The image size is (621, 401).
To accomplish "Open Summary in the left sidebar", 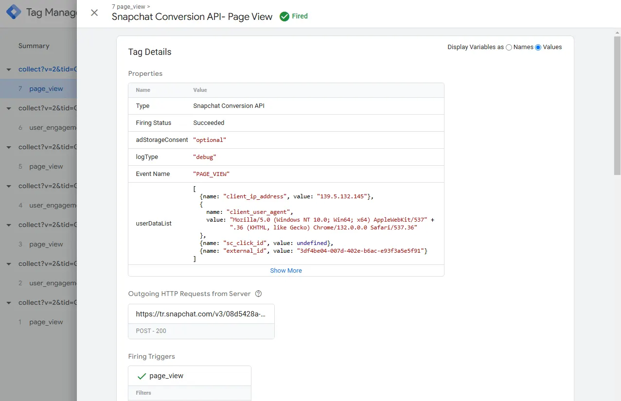I will click(34, 46).
